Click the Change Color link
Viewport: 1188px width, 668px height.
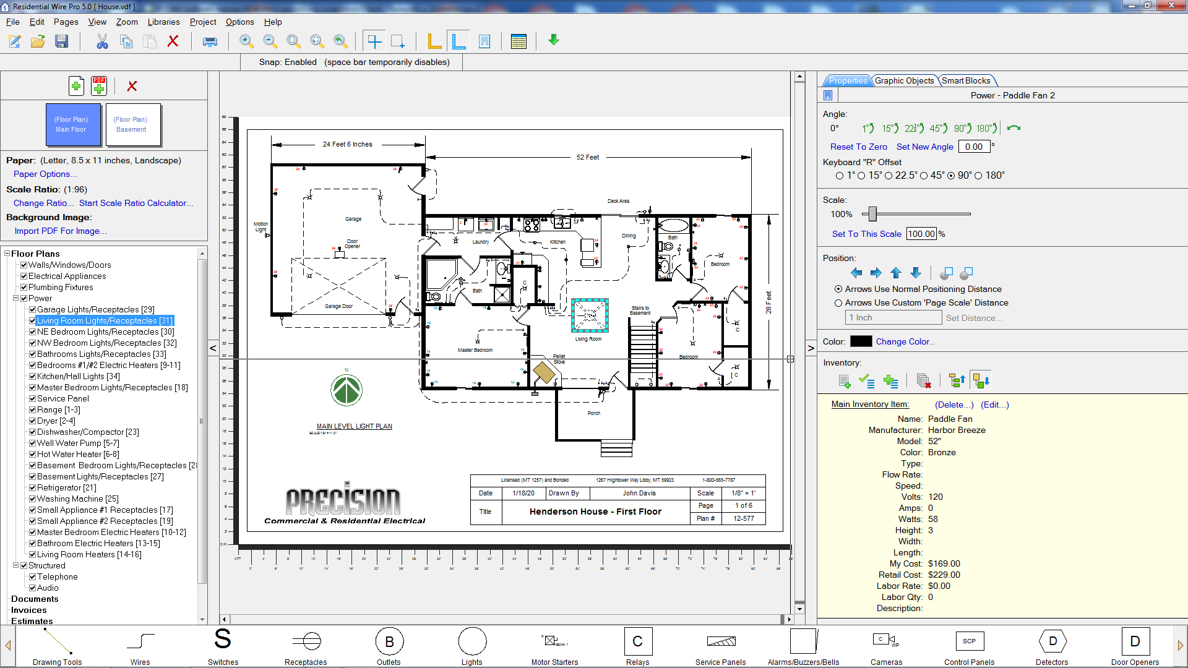pyautogui.click(x=904, y=341)
